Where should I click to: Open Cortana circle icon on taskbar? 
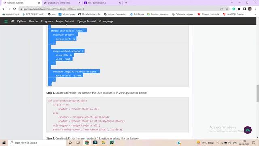(x=70, y=143)
